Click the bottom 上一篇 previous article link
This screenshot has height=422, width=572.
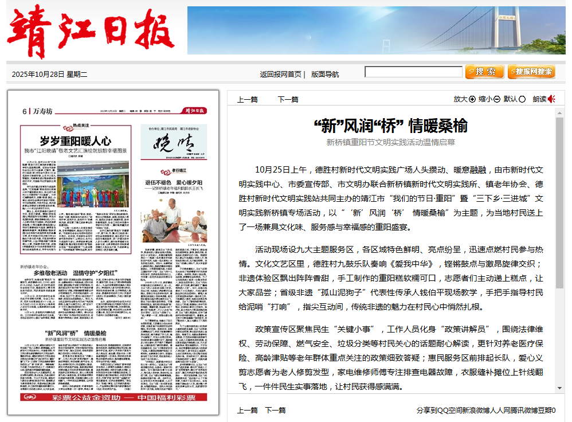[248, 411]
